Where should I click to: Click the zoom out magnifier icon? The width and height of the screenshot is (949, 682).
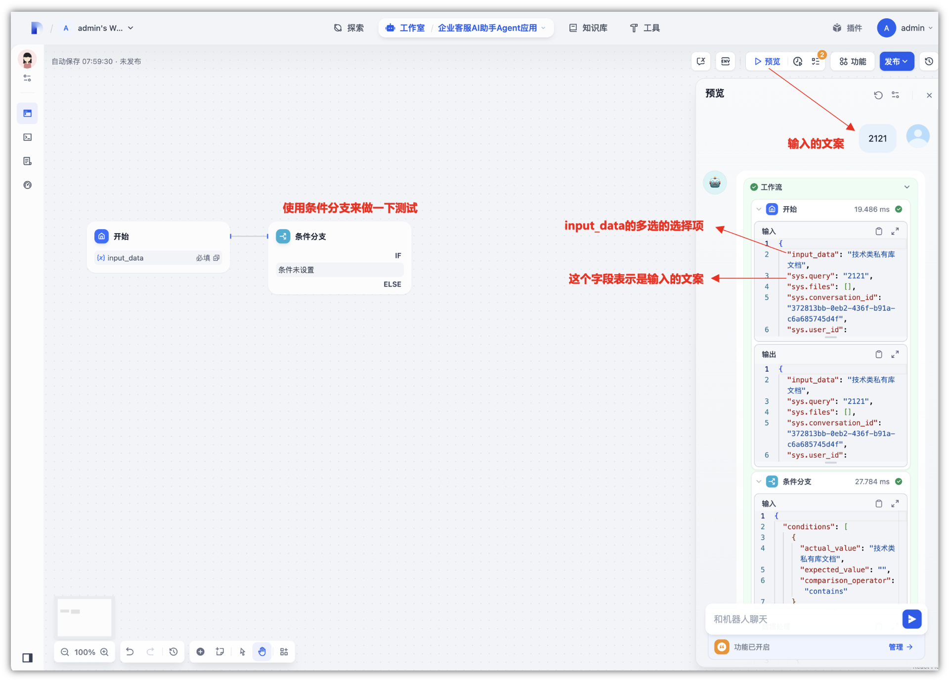pos(65,652)
